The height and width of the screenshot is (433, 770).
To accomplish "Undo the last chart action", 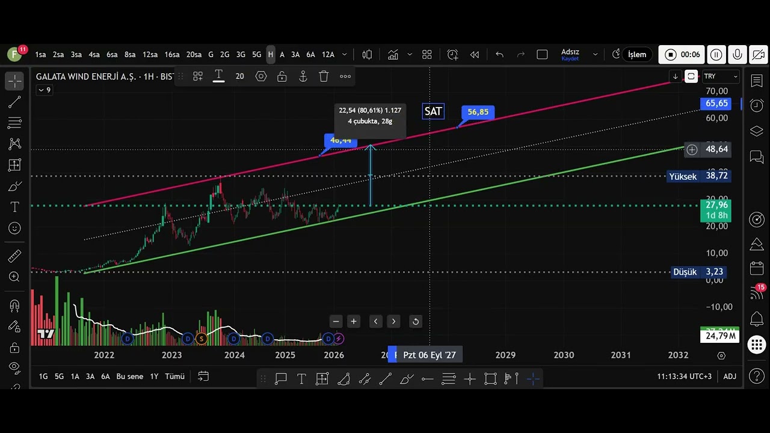I will (499, 55).
